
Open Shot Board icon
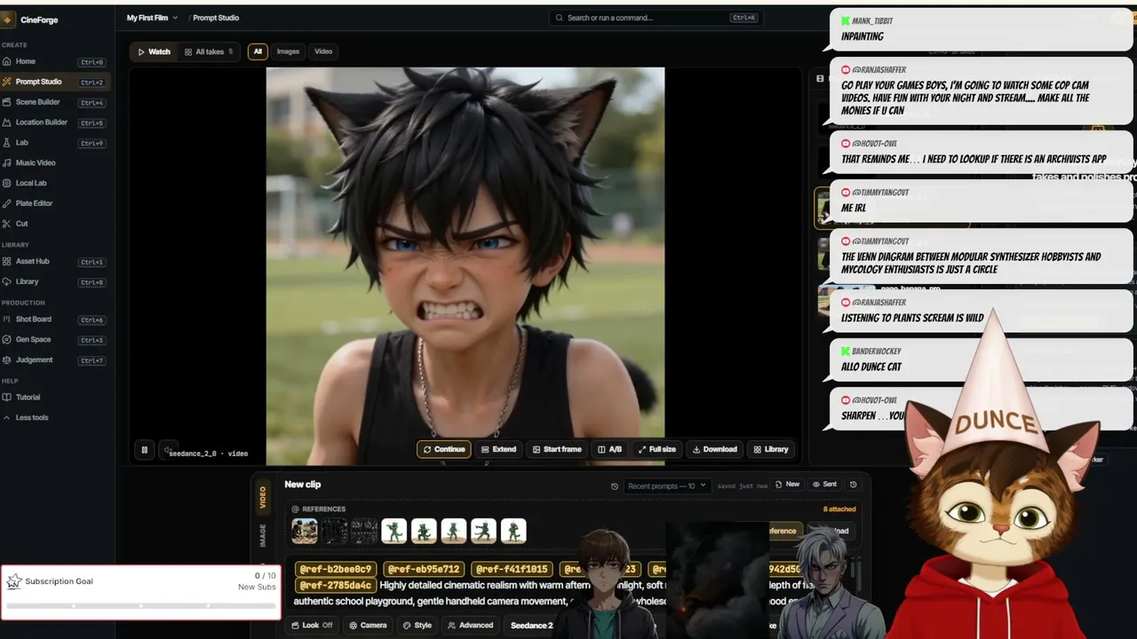tap(7, 319)
